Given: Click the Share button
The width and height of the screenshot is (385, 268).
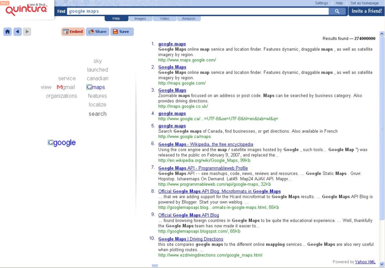Looking at the screenshot, I should tap(97, 32).
